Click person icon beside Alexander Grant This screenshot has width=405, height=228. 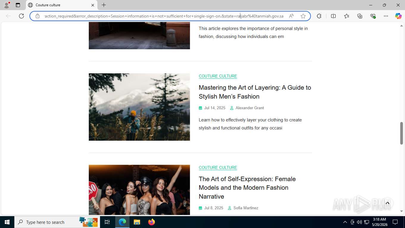pyautogui.click(x=232, y=108)
